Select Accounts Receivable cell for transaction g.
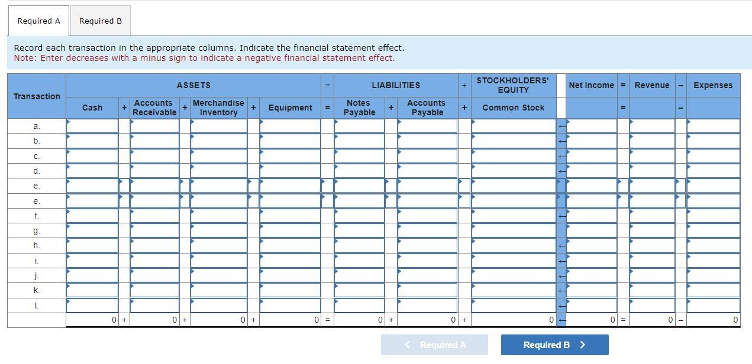This screenshot has height=364, width=752. [x=154, y=230]
